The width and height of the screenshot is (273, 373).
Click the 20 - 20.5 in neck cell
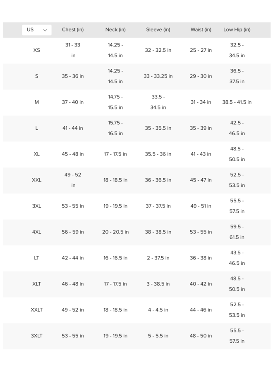pos(115,232)
